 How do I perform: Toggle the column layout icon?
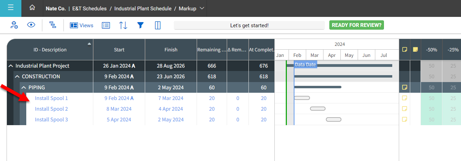pos(158,25)
